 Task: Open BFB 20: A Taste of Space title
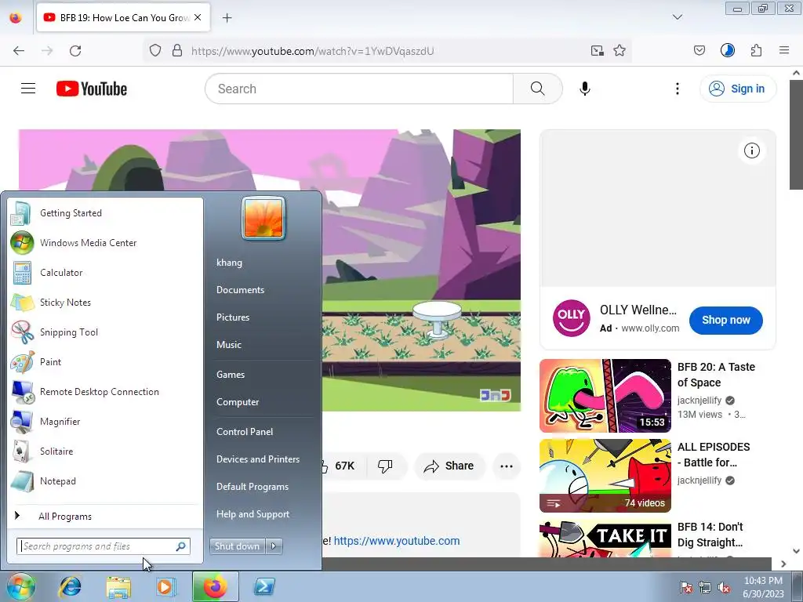pyautogui.click(x=716, y=375)
